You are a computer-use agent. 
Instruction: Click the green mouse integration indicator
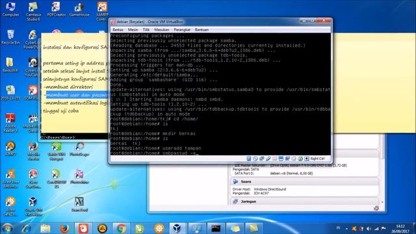point(300,159)
